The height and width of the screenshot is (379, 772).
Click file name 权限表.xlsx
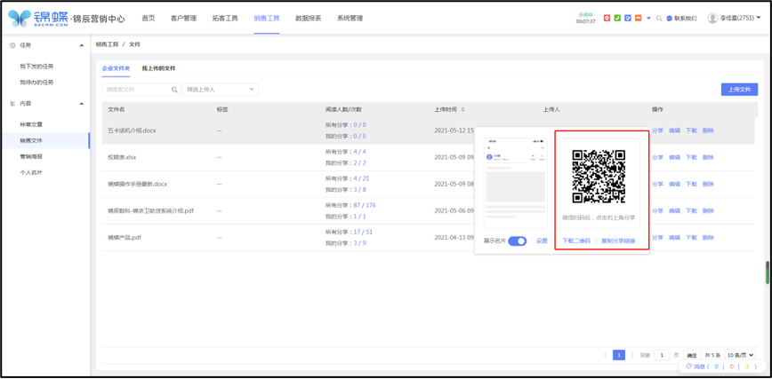coord(122,157)
